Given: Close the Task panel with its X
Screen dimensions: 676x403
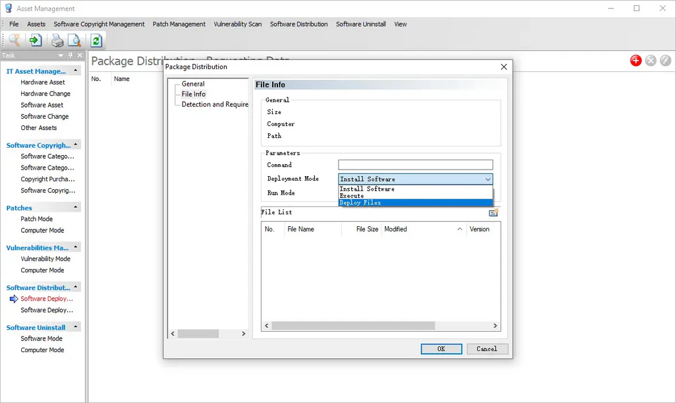Looking at the screenshot, I should (x=80, y=55).
